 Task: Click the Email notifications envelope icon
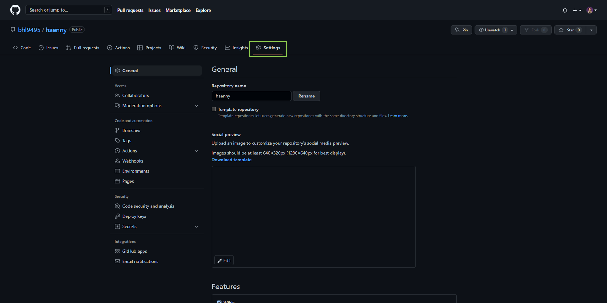coord(117,262)
